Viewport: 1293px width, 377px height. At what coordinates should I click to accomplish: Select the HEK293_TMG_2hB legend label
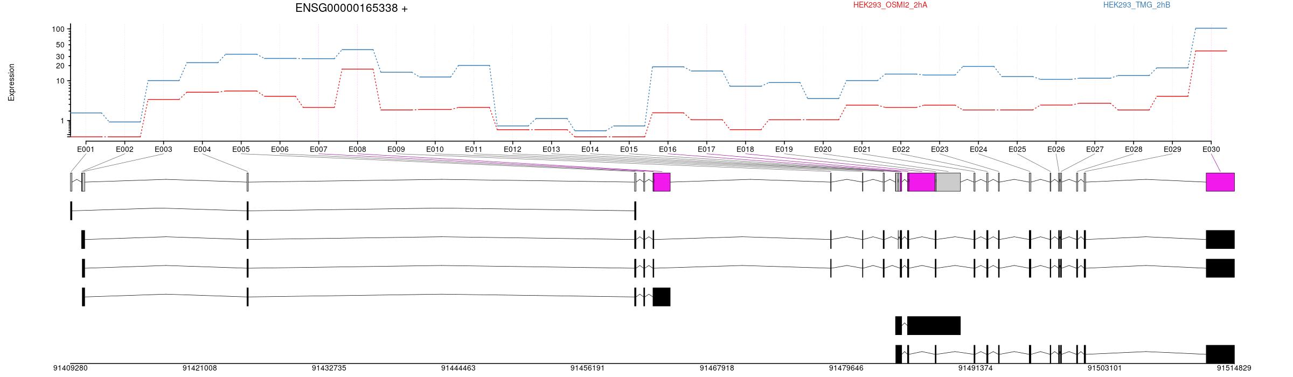tap(1136, 5)
